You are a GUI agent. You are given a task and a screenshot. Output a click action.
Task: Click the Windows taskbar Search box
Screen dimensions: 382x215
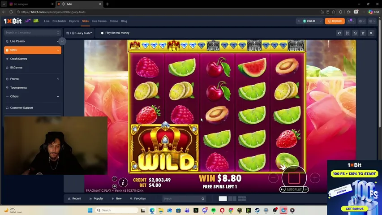click(116, 210)
